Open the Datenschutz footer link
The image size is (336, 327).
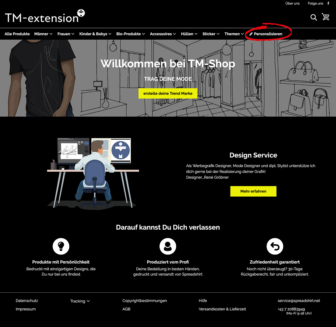pos(27,301)
